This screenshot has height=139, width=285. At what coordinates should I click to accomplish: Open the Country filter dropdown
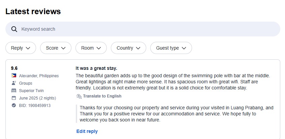(128, 48)
